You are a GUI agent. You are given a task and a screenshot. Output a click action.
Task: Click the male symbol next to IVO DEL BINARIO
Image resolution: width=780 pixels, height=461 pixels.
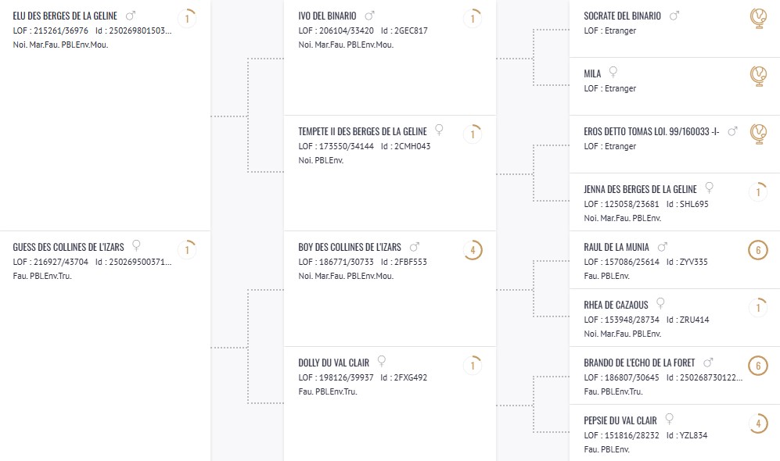tap(370, 16)
